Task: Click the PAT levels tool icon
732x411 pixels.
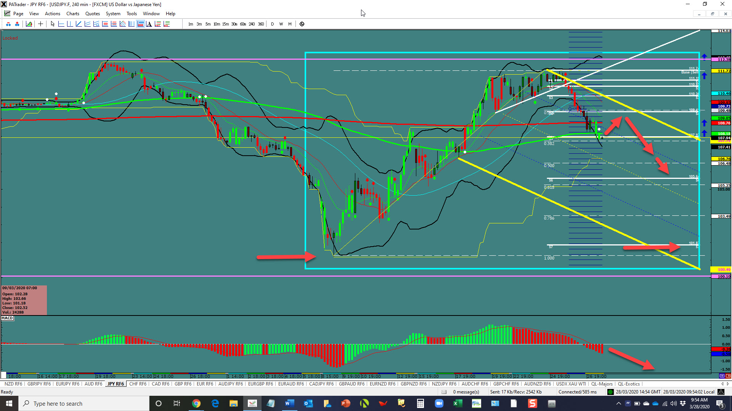Action: click(x=158, y=24)
